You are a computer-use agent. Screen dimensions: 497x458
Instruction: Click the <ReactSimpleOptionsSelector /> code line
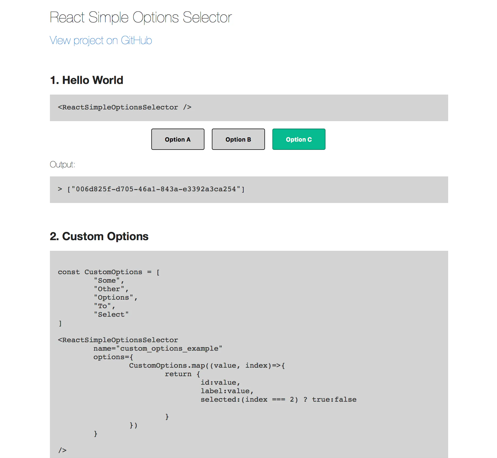point(125,107)
